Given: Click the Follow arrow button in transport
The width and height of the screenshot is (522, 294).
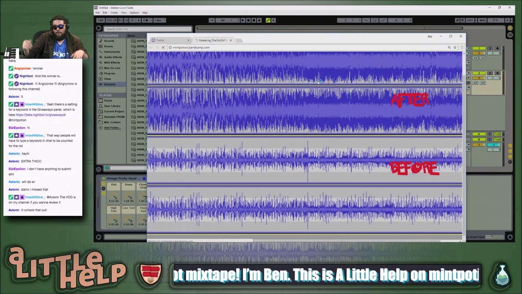Looking at the screenshot, I should 212,20.
